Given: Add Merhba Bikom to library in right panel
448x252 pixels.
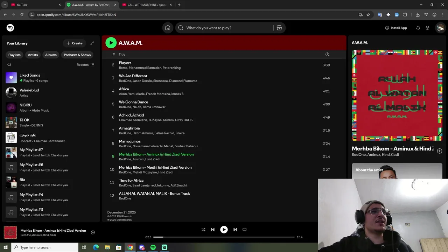Looking at the screenshot, I should pyautogui.click(x=440, y=151).
